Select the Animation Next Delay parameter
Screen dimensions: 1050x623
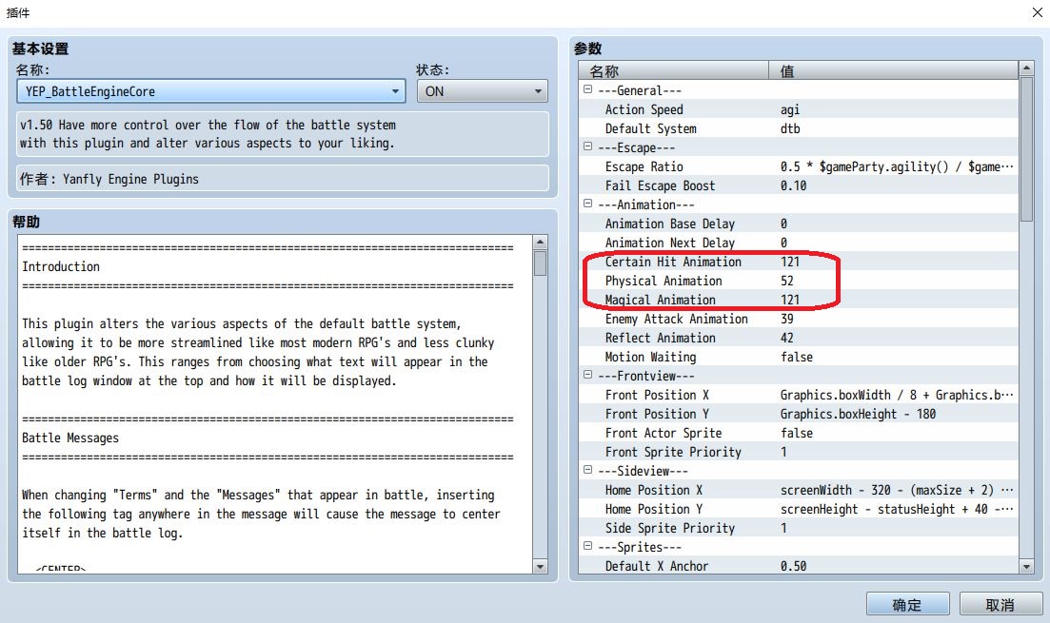click(x=799, y=243)
